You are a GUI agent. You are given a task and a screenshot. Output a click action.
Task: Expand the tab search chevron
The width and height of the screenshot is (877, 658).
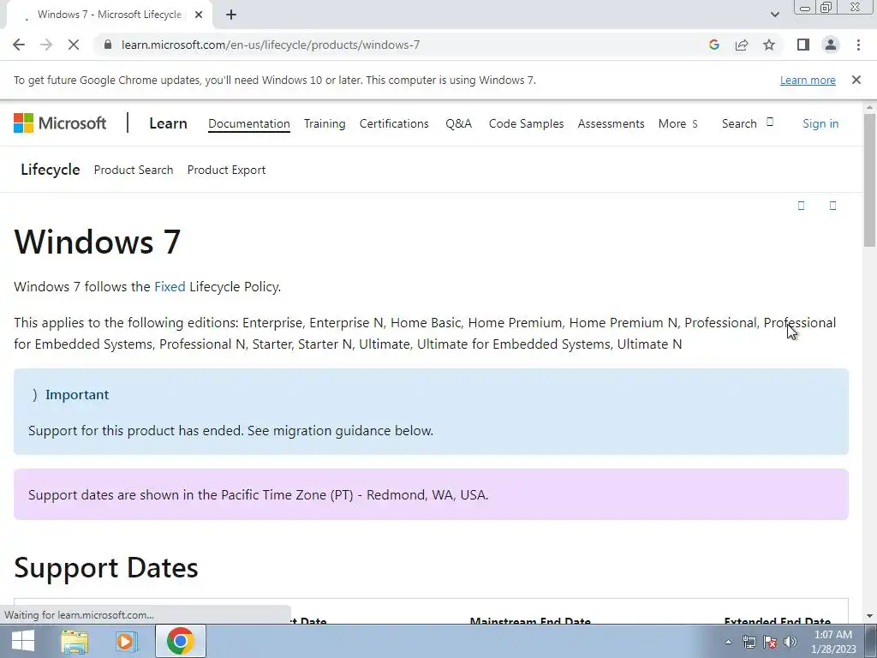coord(774,15)
